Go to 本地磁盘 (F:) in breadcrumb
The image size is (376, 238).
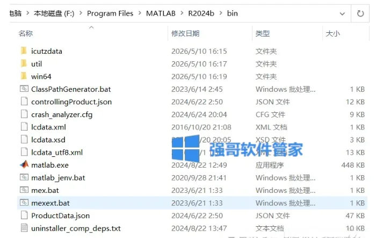(54, 13)
